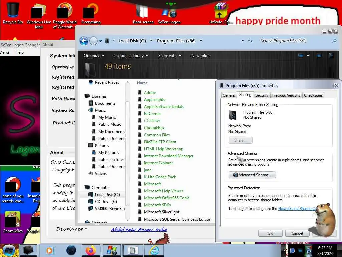The image size is (342, 257).
Task: Switch to Previous Versions tab
Action: pyautogui.click(x=286, y=95)
